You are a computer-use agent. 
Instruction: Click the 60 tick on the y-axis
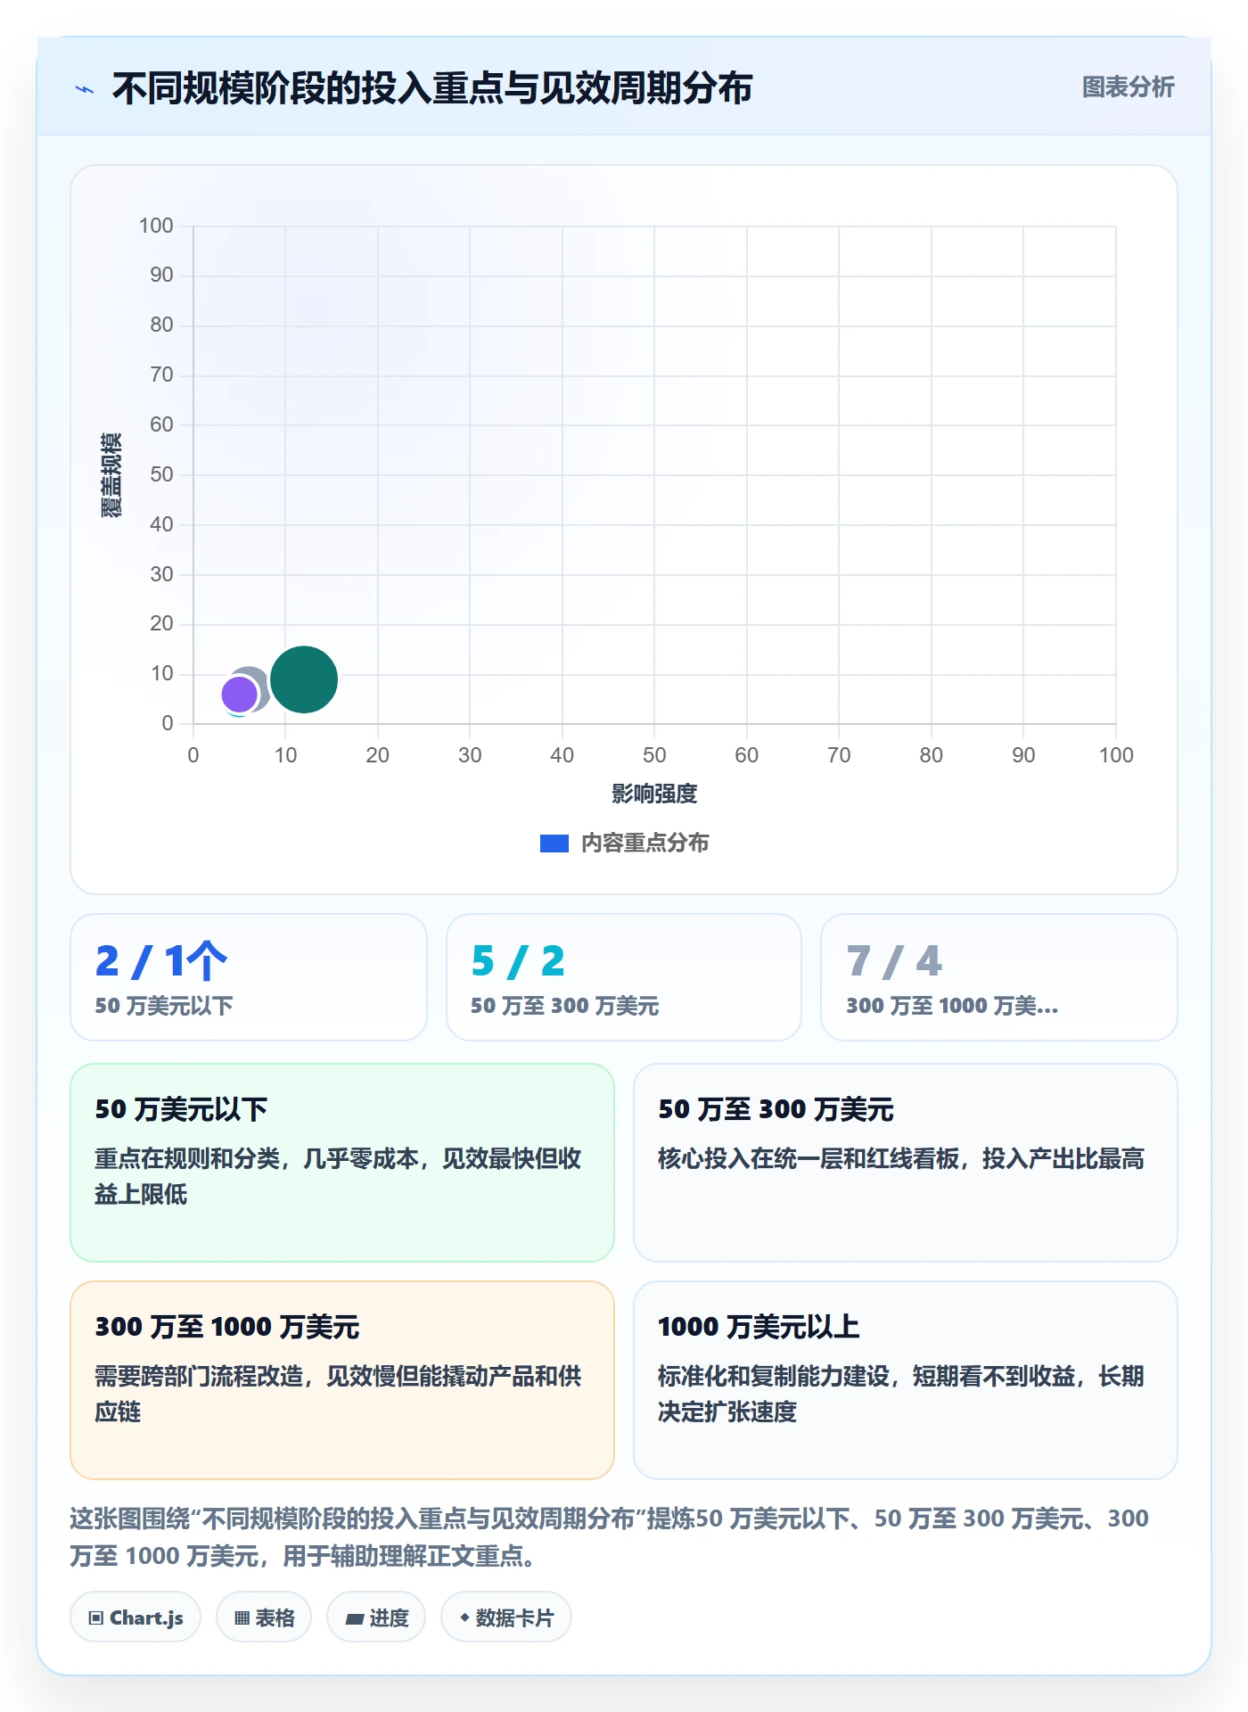161,424
